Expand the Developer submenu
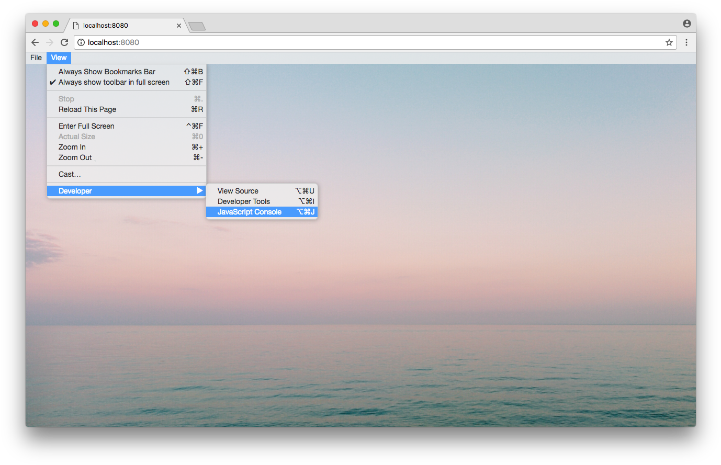 tap(127, 191)
